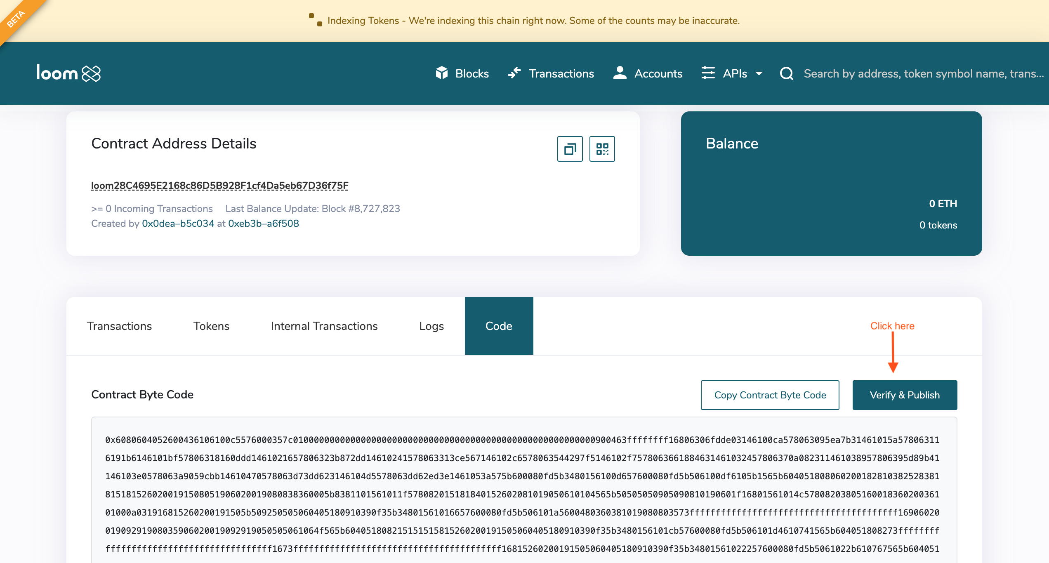Open the Blocks page
Viewport: 1049px width, 563px height.
coord(462,73)
